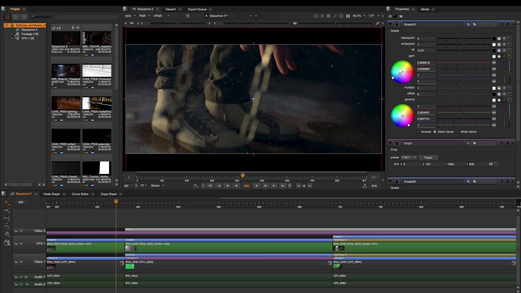Lock the Audio 1 track
Image resolution: width=521 pixels, height=293 pixels.
16,277
